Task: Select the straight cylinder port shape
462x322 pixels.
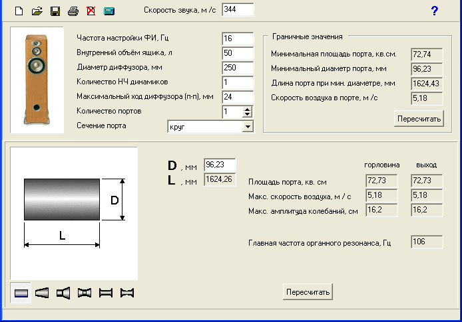Action: point(21,293)
